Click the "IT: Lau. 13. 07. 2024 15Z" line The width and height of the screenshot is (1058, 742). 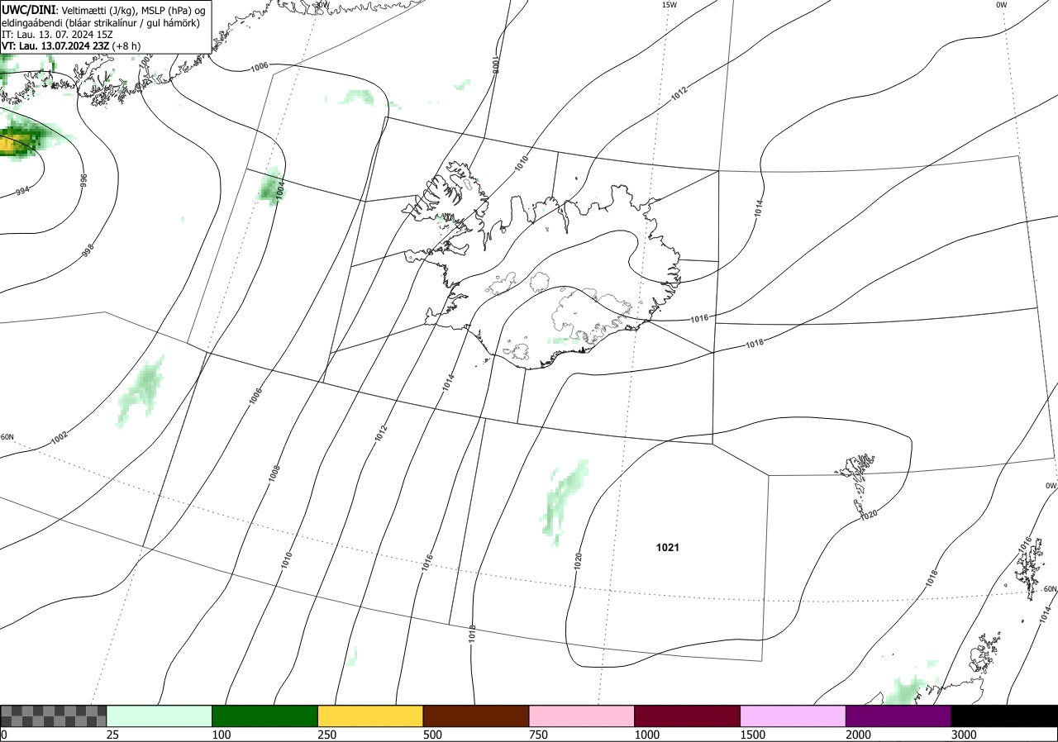[x=57, y=35]
